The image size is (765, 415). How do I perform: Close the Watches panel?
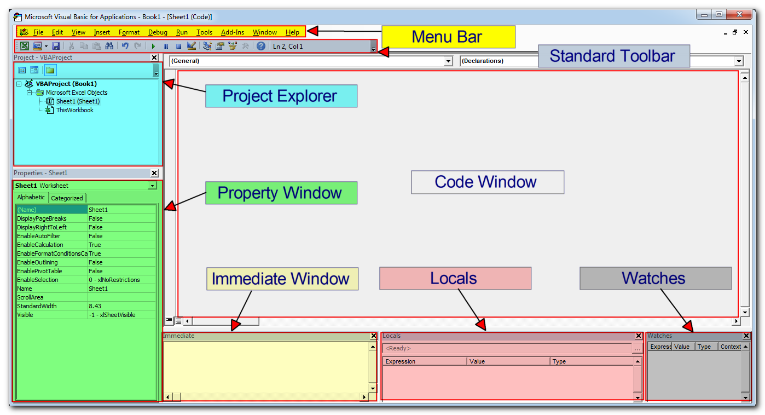(x=746, y=336)
